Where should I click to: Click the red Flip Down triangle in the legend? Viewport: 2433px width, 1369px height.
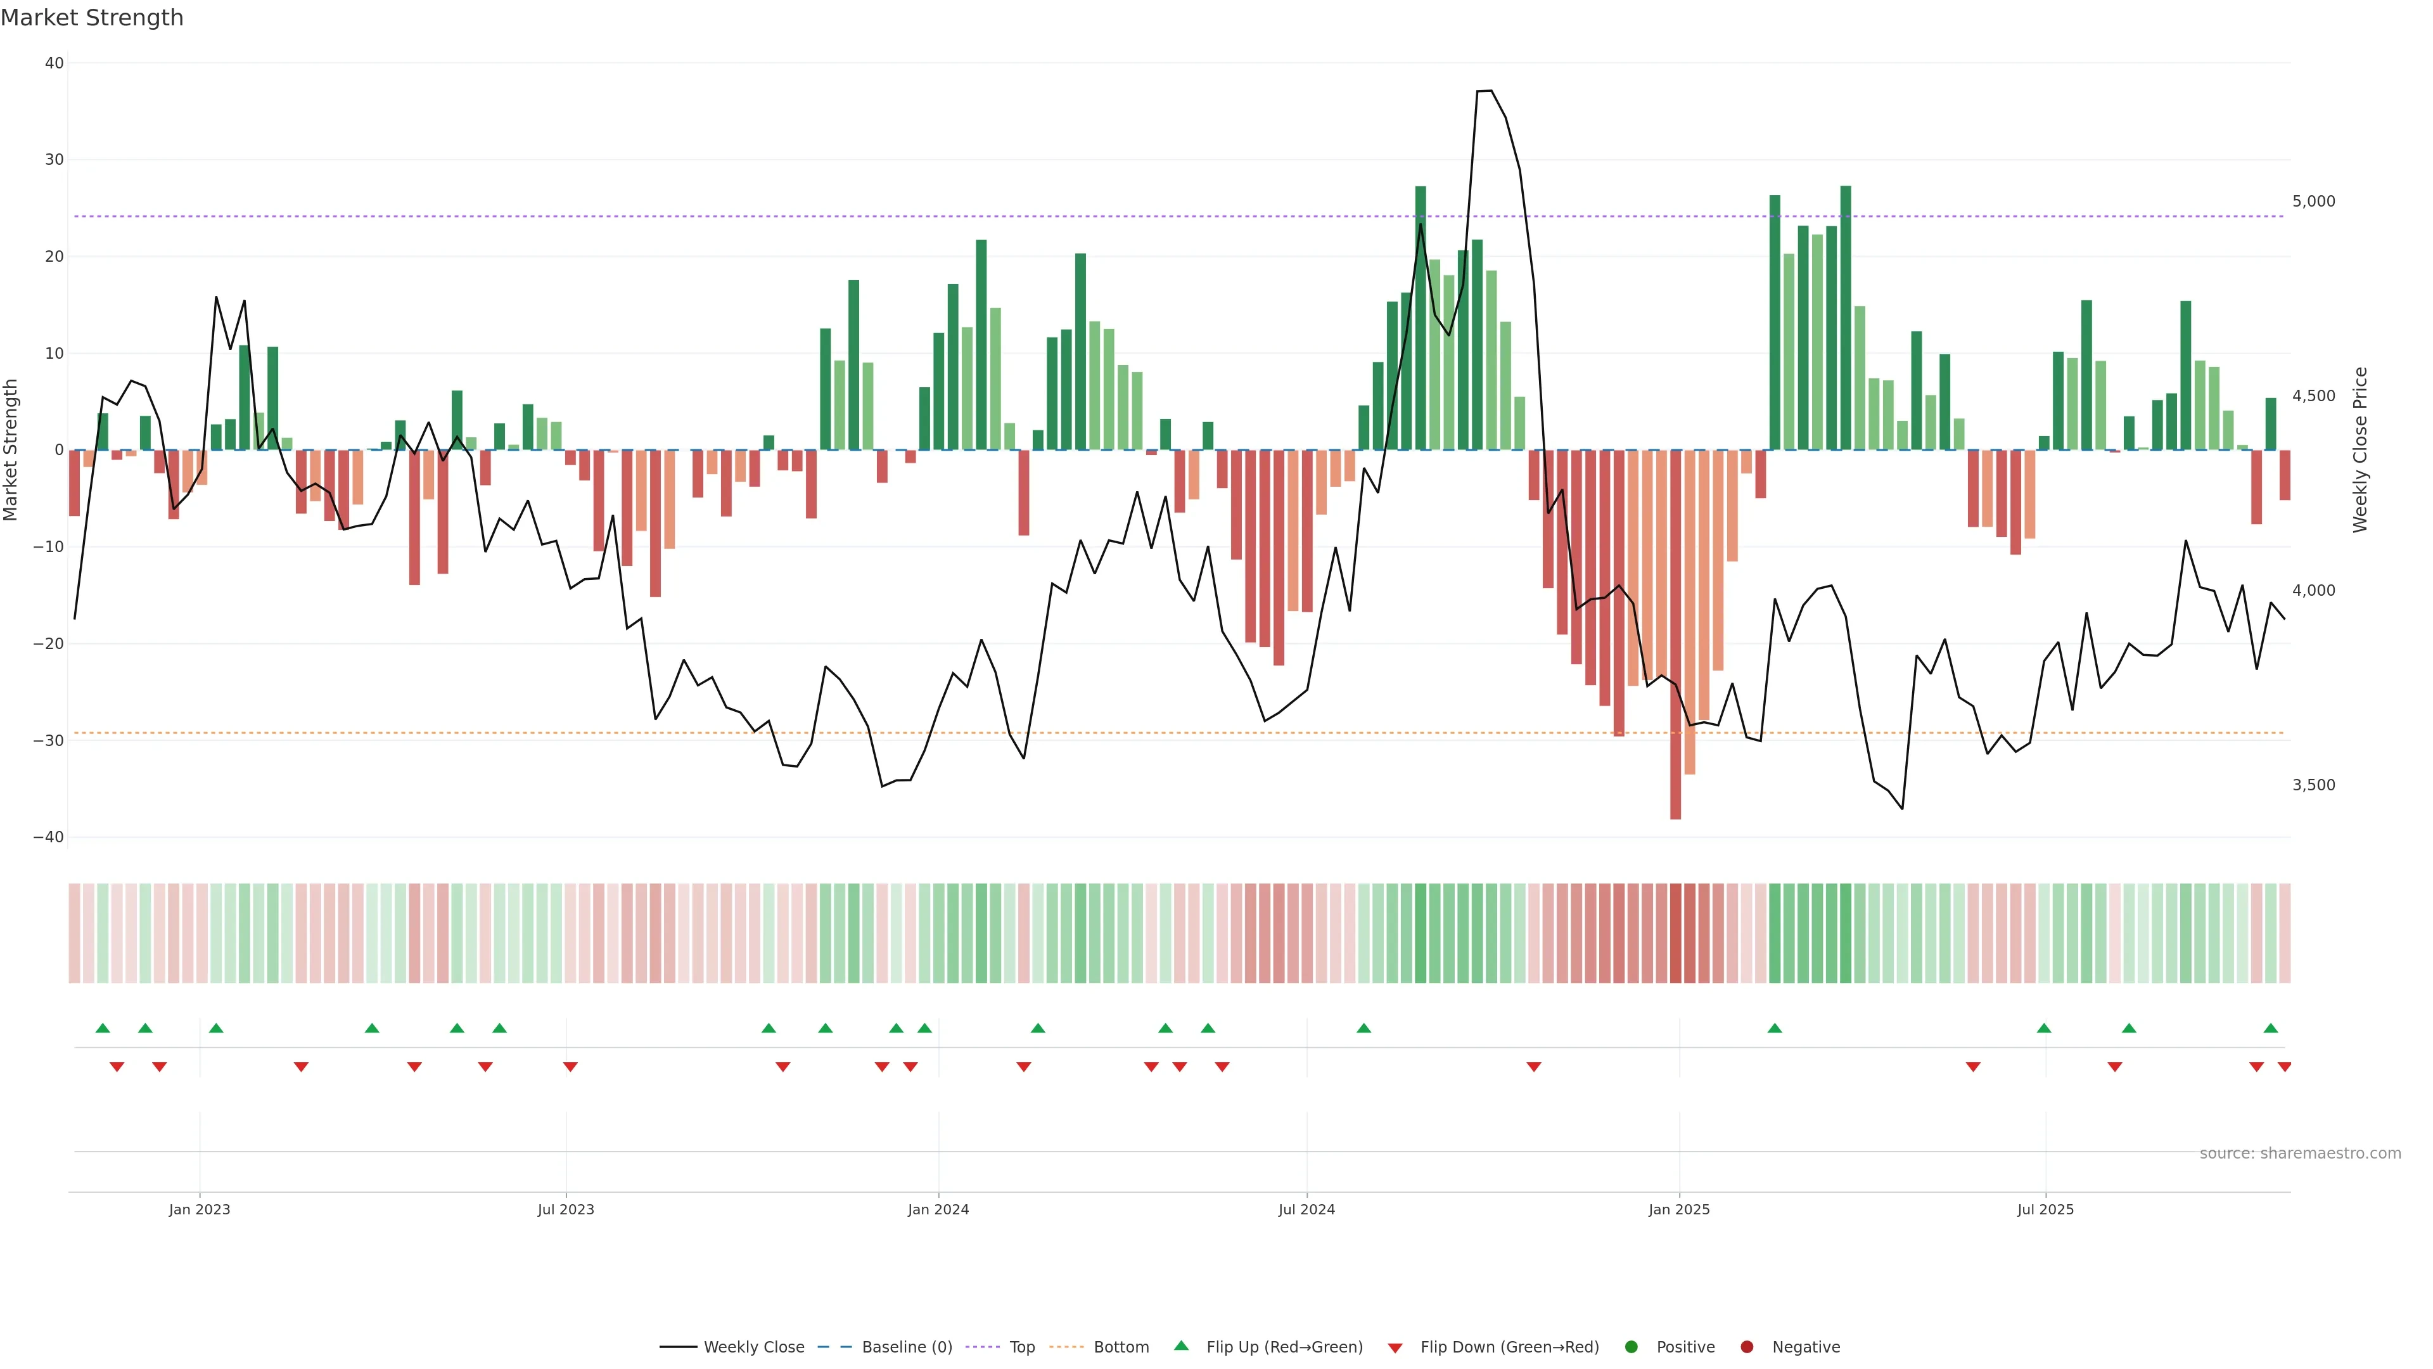[1394, 1348]
